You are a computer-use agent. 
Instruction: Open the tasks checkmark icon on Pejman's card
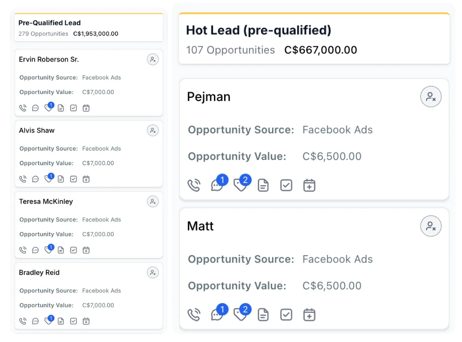point(286,186)
